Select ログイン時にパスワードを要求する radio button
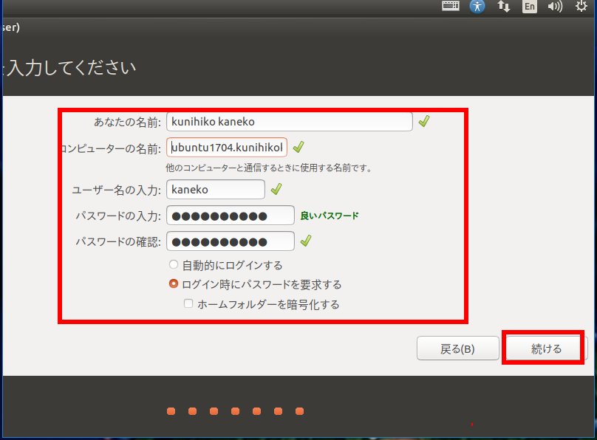 174,283
